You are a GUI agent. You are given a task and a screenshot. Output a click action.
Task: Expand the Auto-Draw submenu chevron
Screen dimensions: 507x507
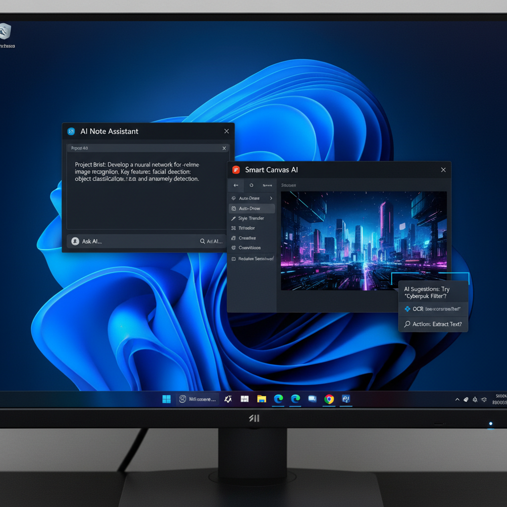pos(271,198)
